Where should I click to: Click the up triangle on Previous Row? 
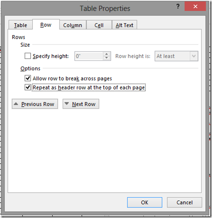click(x=16, y=104)
